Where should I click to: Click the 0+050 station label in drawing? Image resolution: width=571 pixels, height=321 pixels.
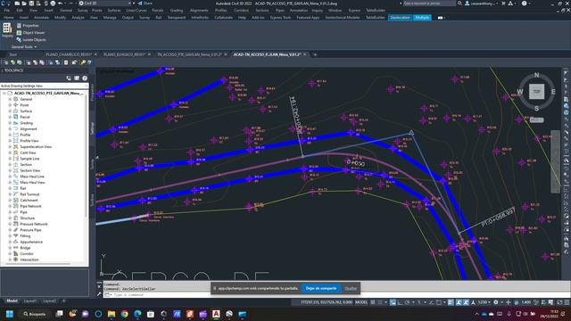[x=356, y=163]
